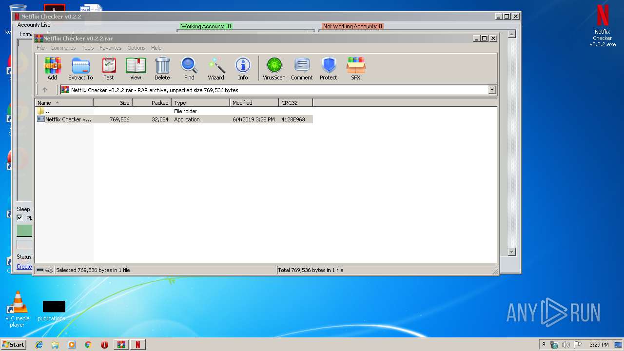
Task: Open VLC media player desktop shortcut
Action: pos(17,309)
